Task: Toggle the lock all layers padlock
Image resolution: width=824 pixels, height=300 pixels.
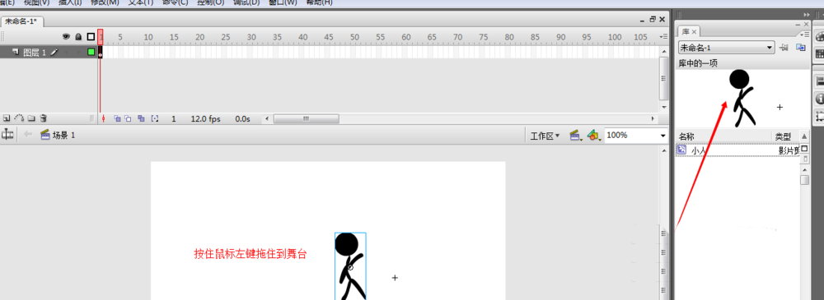Action: tap(78, 37)
